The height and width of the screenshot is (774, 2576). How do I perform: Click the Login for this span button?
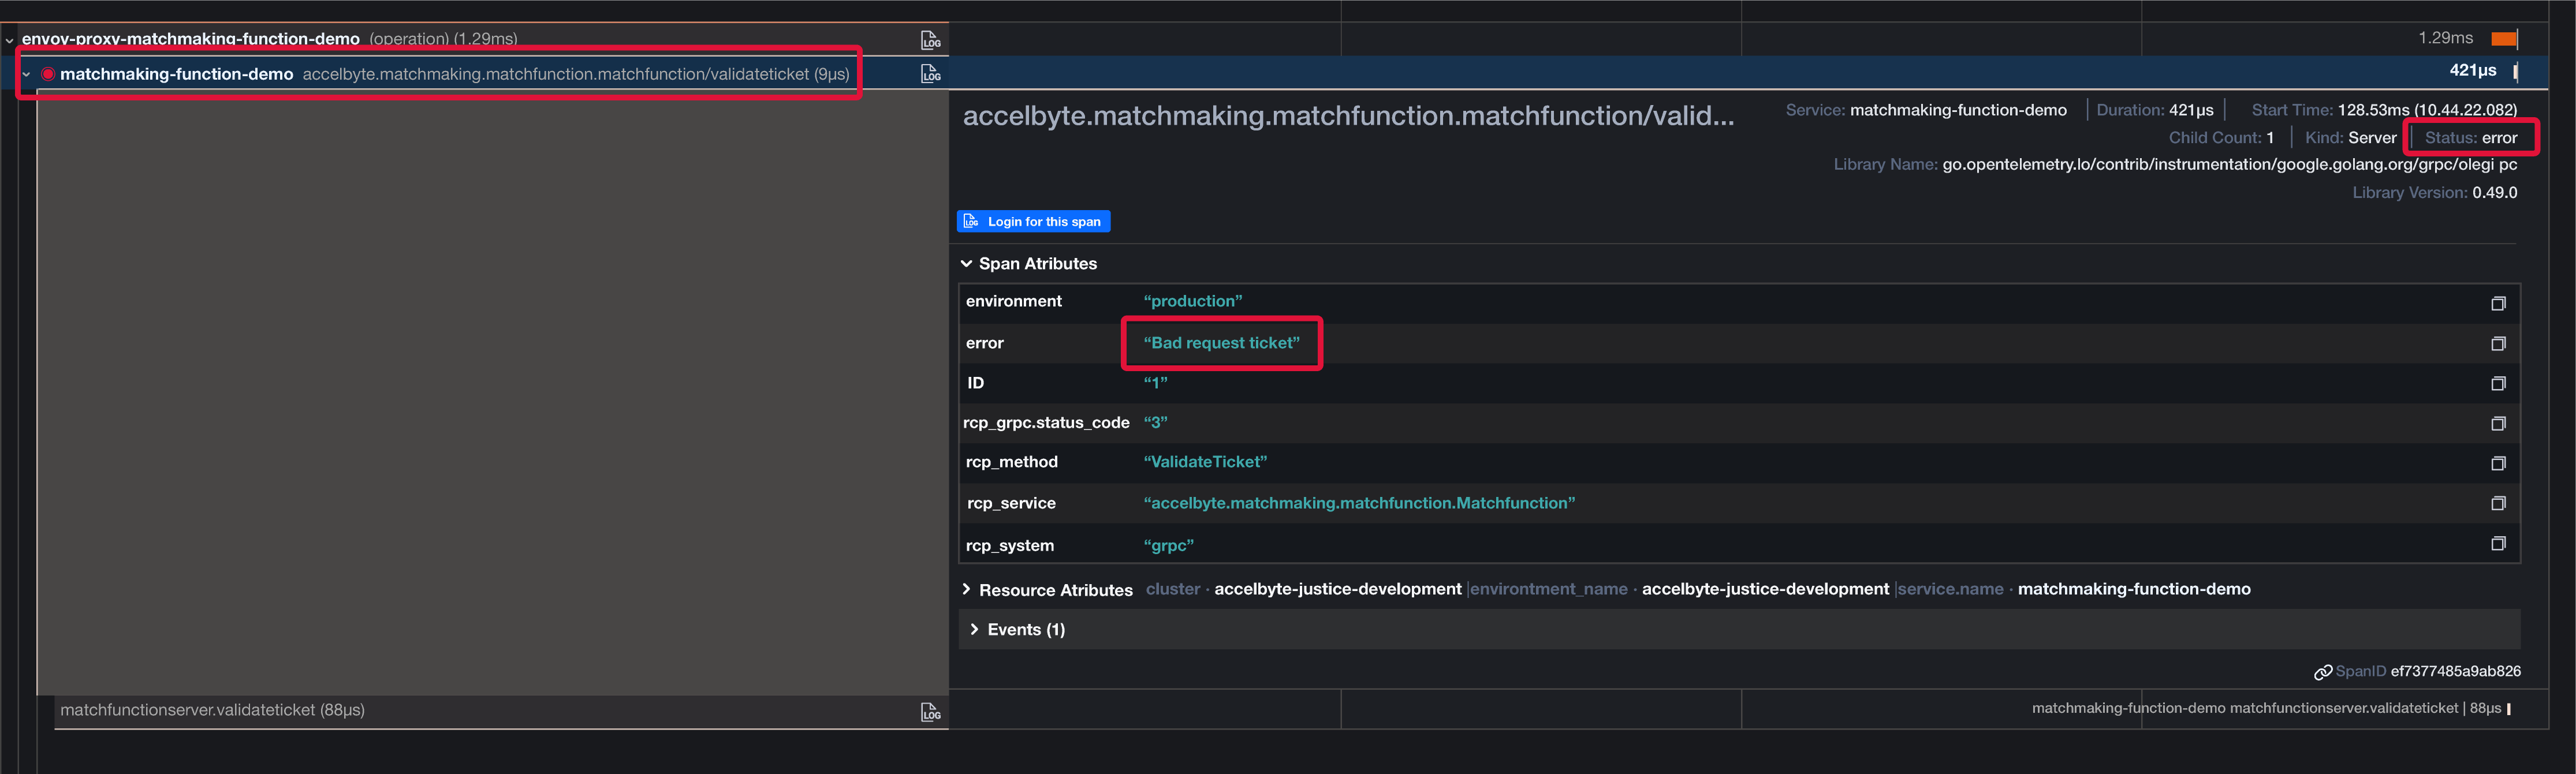click(x=1033, y=221)
